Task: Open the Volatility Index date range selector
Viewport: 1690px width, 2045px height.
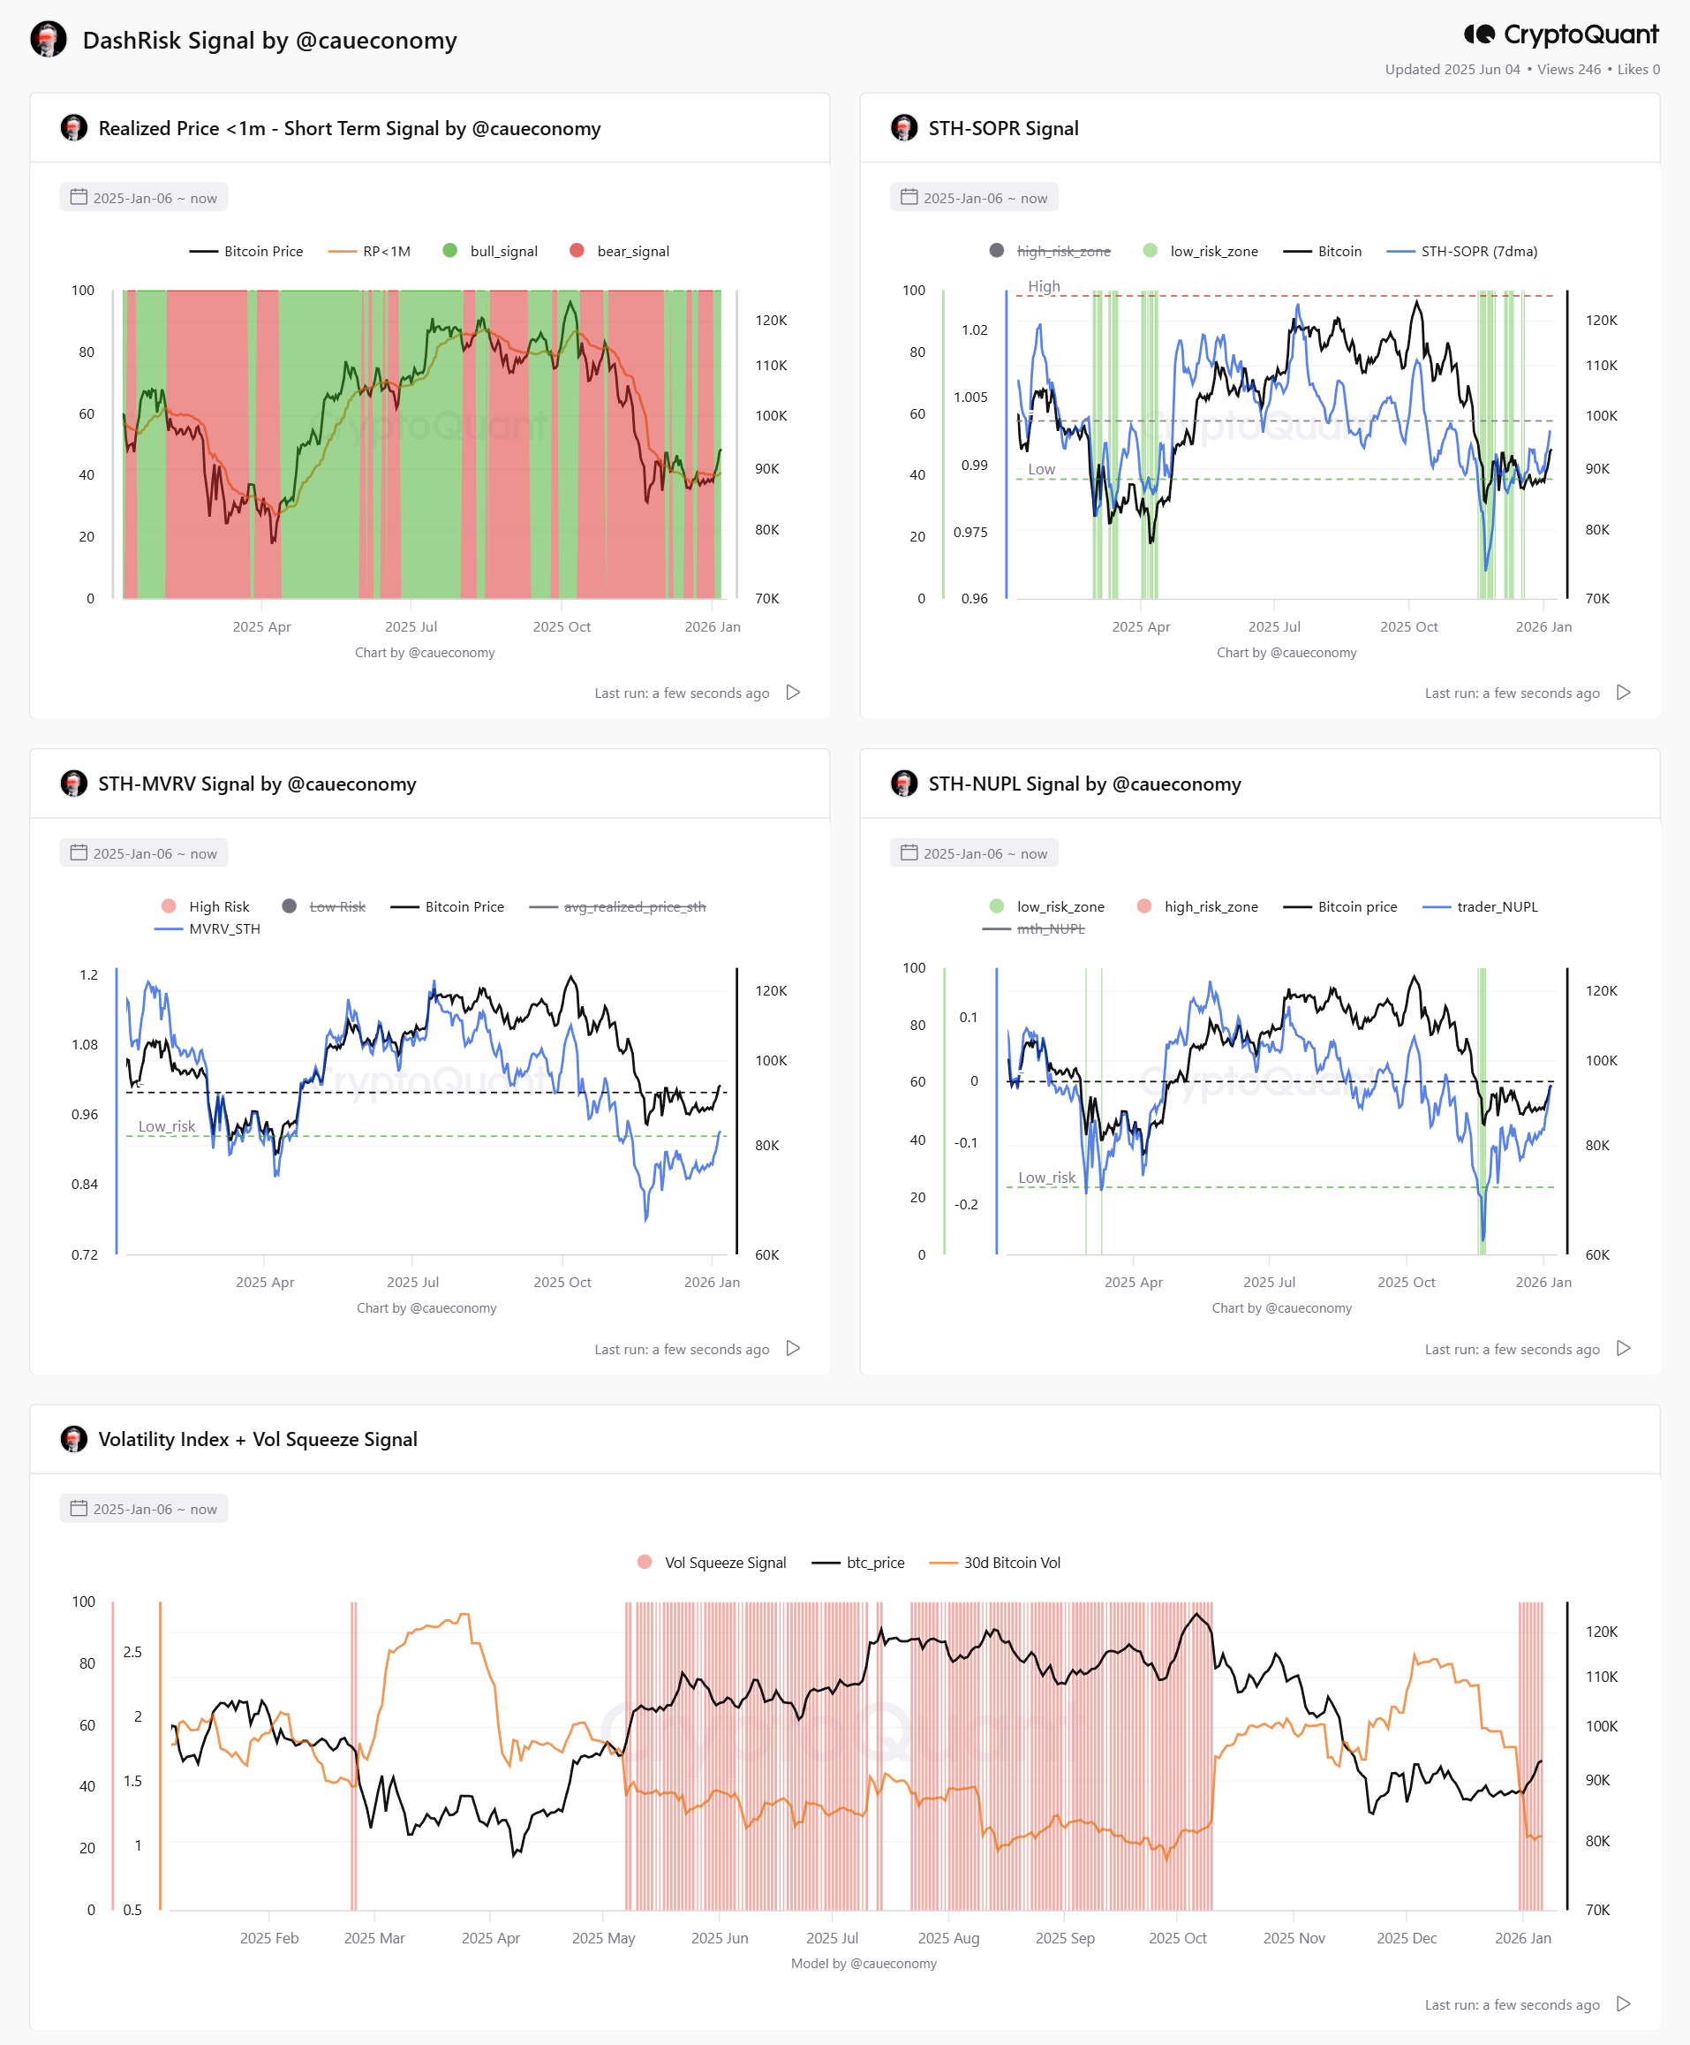Action: click(x=144, y=1509)
